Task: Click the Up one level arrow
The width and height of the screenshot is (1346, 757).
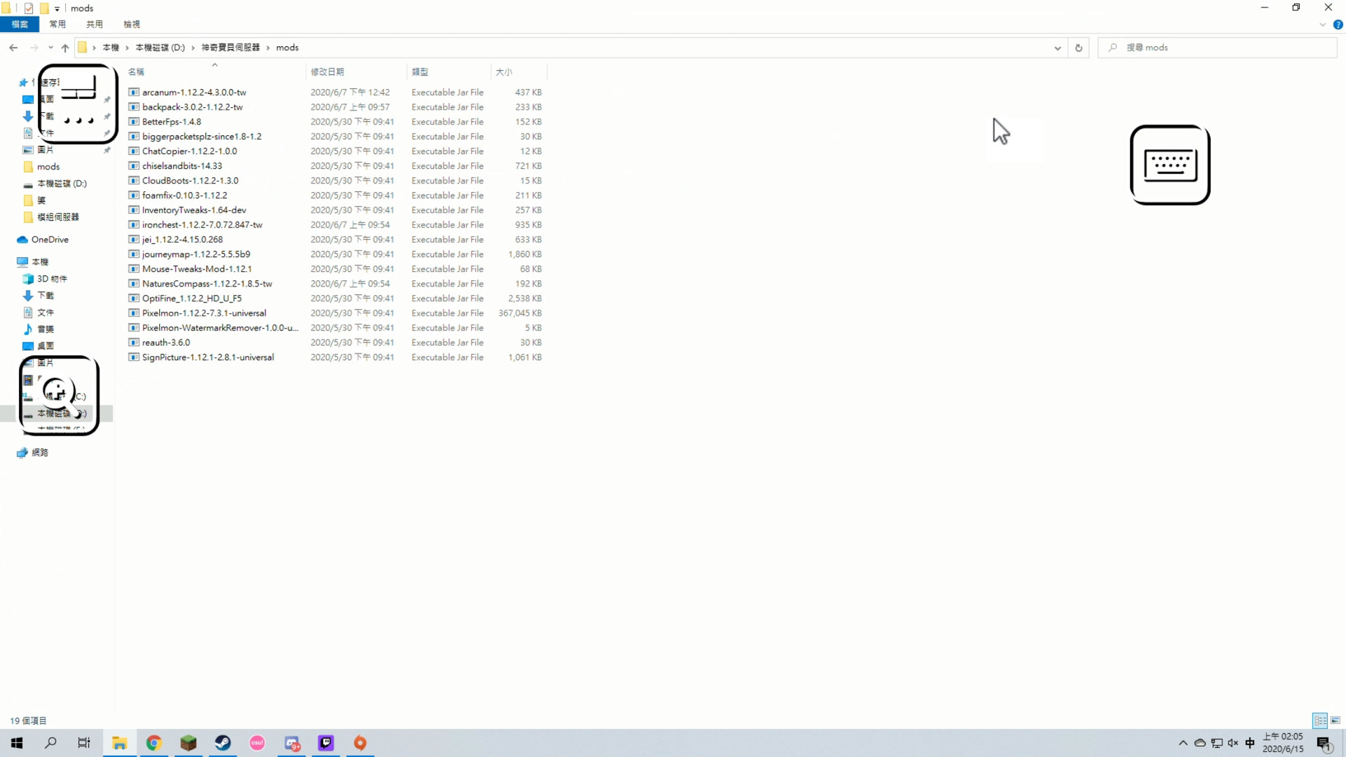Action: 65,48
